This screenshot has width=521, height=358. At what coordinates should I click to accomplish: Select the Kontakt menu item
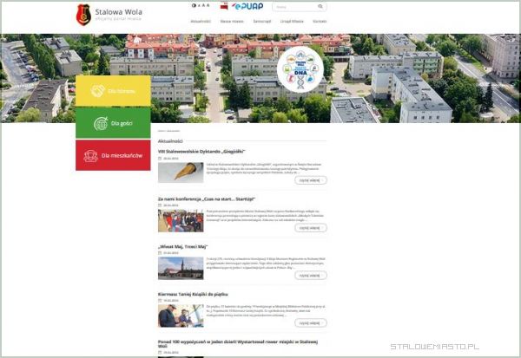click(x=320, y=20)
